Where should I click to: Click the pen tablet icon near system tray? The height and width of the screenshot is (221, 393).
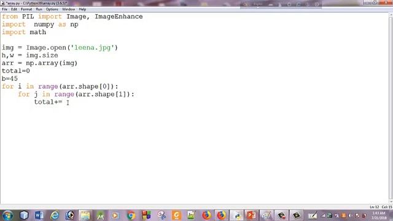[x=313, y=215]
